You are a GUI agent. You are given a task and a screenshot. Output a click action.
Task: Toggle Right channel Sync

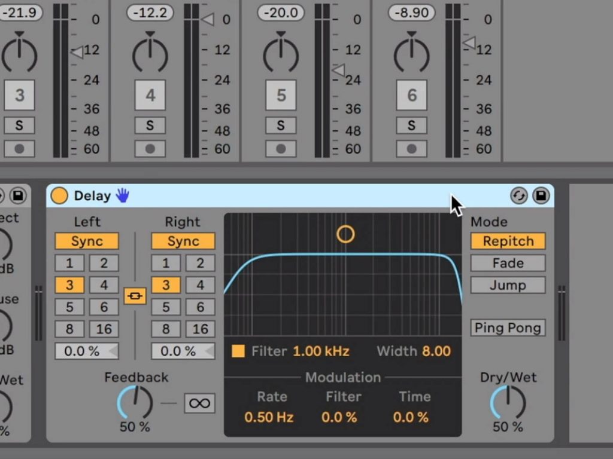coord(183,241)
